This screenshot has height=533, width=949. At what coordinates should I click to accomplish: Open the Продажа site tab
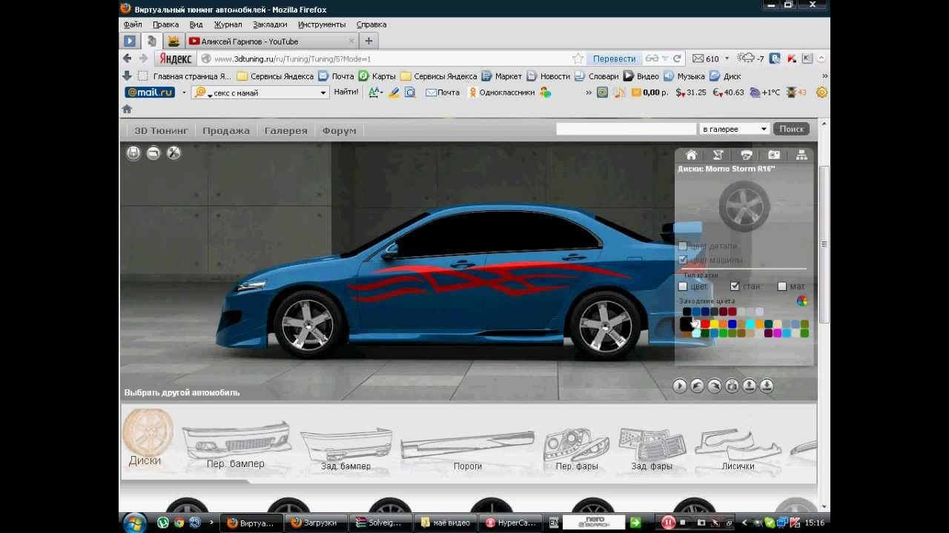pos(226,130)
